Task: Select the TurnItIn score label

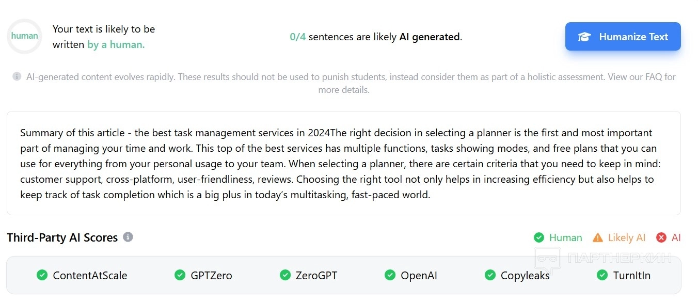Action: (x=632, y=276)
